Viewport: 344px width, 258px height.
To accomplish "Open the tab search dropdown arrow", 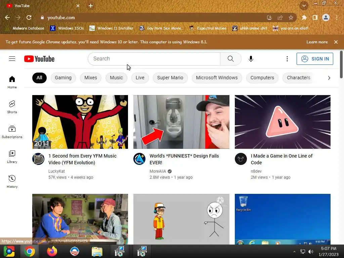I will 304,6.
